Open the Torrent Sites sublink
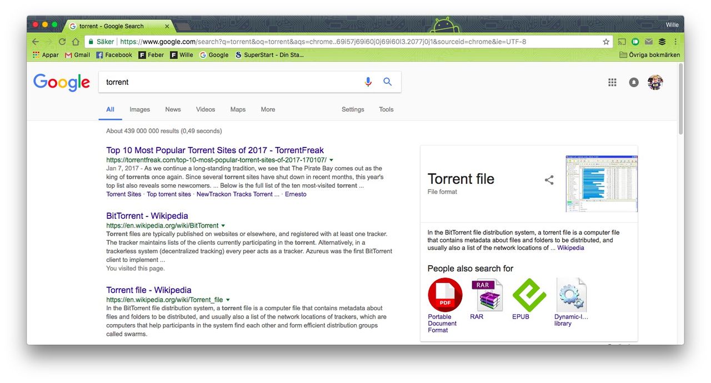 coord(124,194)
